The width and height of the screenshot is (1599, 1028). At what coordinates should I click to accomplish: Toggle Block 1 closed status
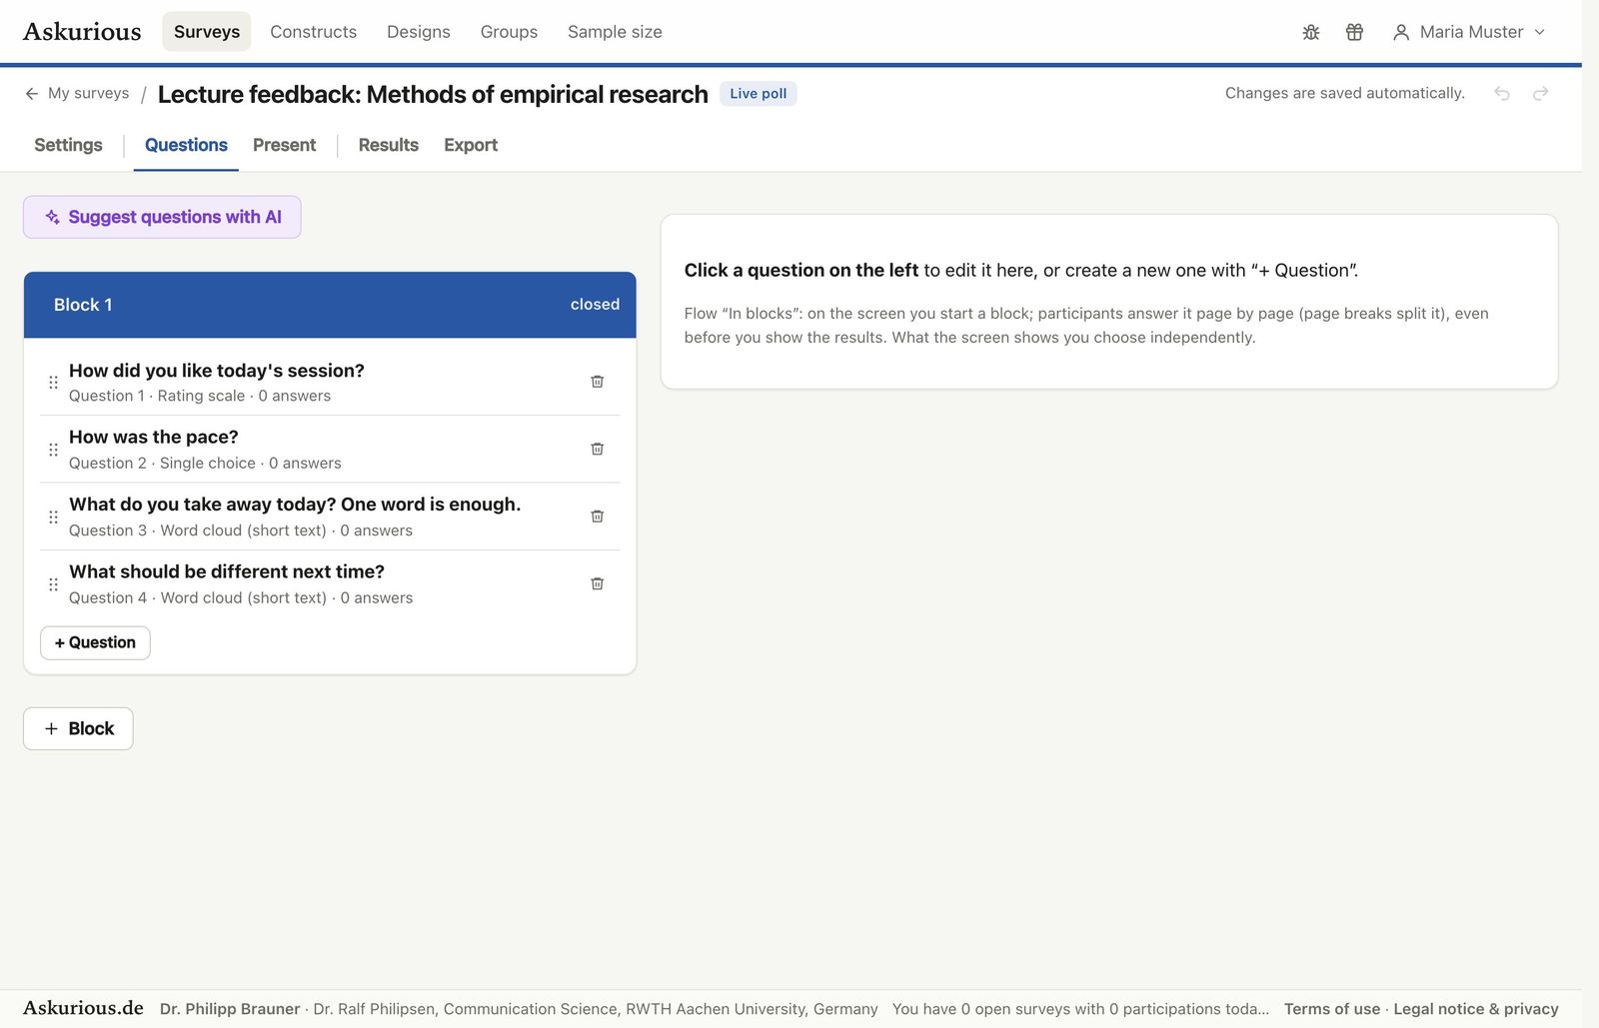595,304
